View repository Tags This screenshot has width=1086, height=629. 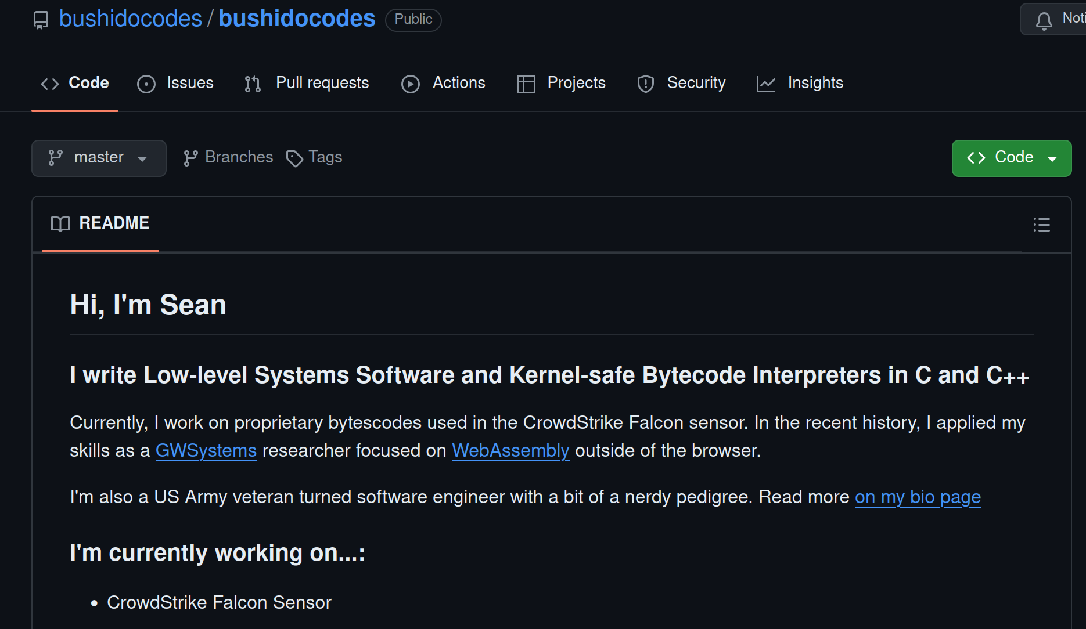[x=314, y=157]
